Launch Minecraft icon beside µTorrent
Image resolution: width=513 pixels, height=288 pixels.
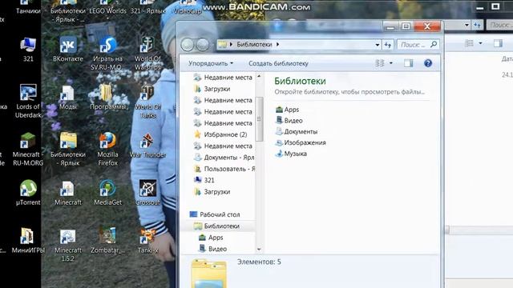coord(68,193)
